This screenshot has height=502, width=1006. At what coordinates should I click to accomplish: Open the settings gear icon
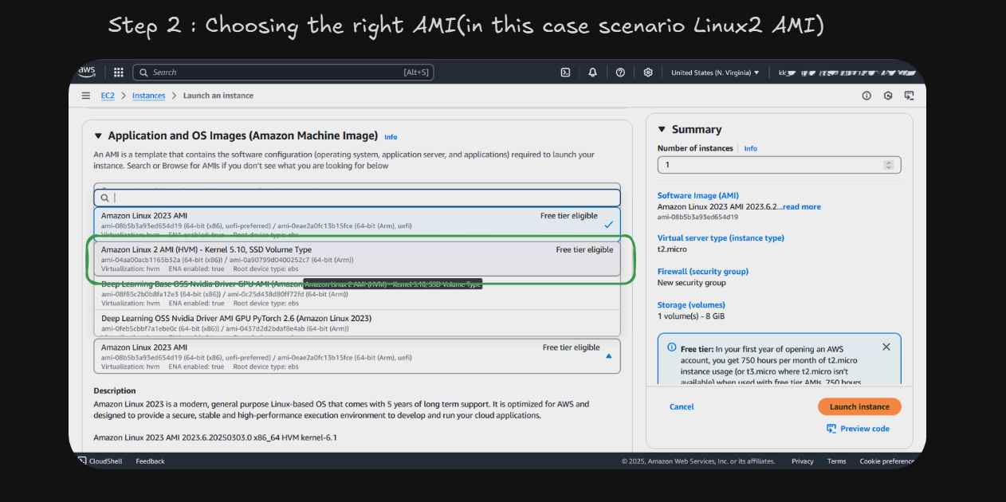pos(648,72)
